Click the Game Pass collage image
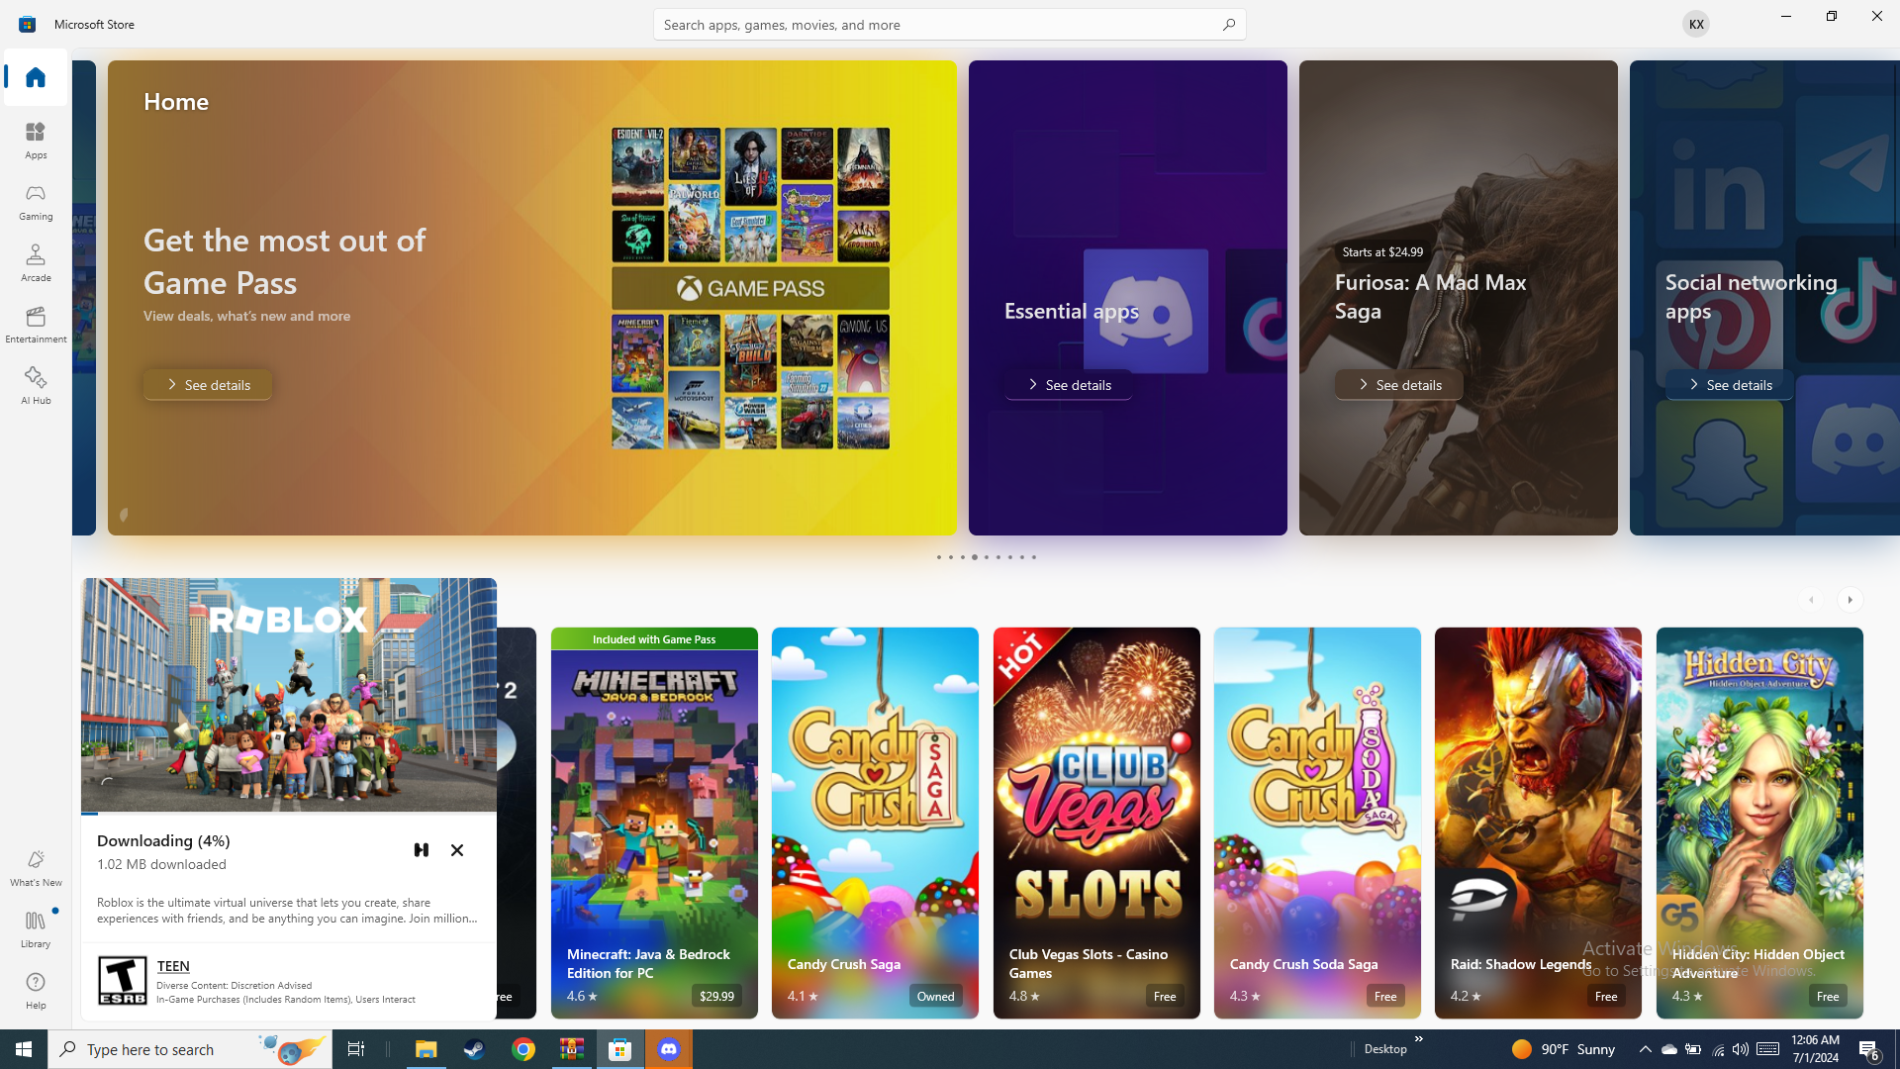Screen dimensions: 1900x1069 click(750, 288)
